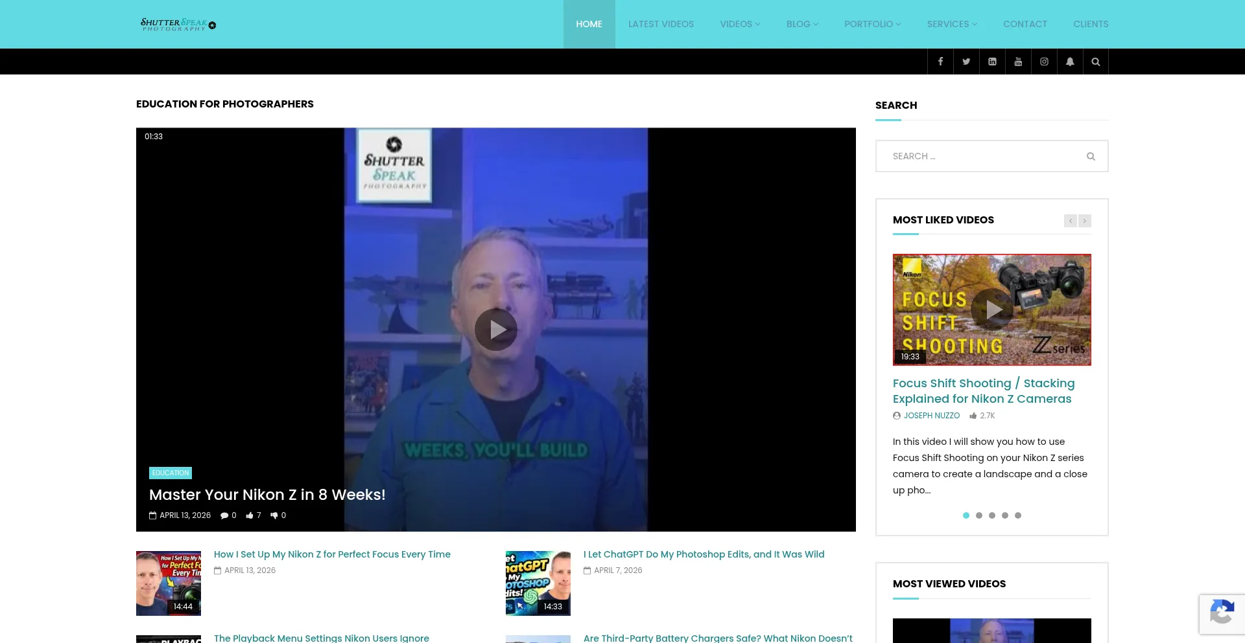Go to the Home menu item
The image size is (1245, 643).
pyautogui.click(x=589, y=24)
